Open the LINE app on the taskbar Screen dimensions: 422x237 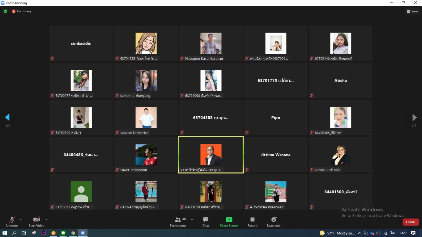coord(63,233)
